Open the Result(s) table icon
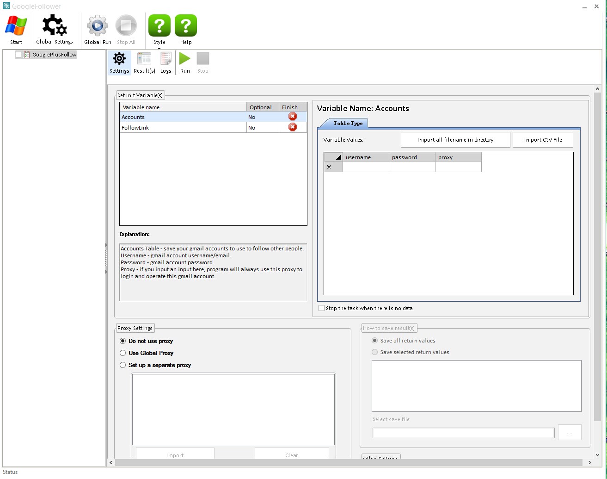 [144, 59]
